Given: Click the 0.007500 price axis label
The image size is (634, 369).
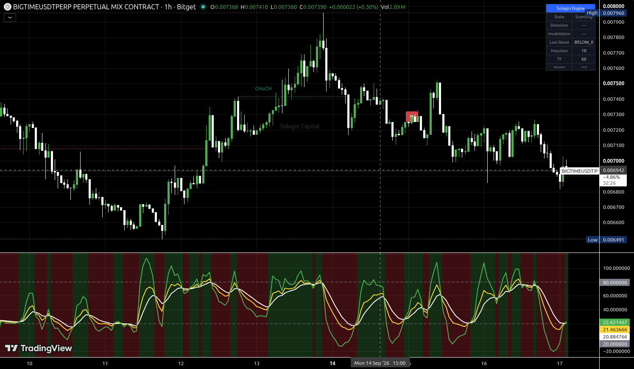Looking at the screenshot, I should [614, 83].
